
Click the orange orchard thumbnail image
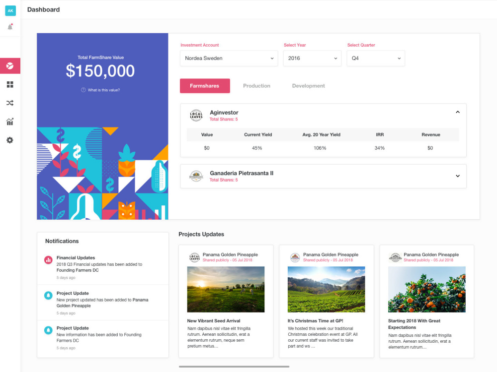point(426,290)
